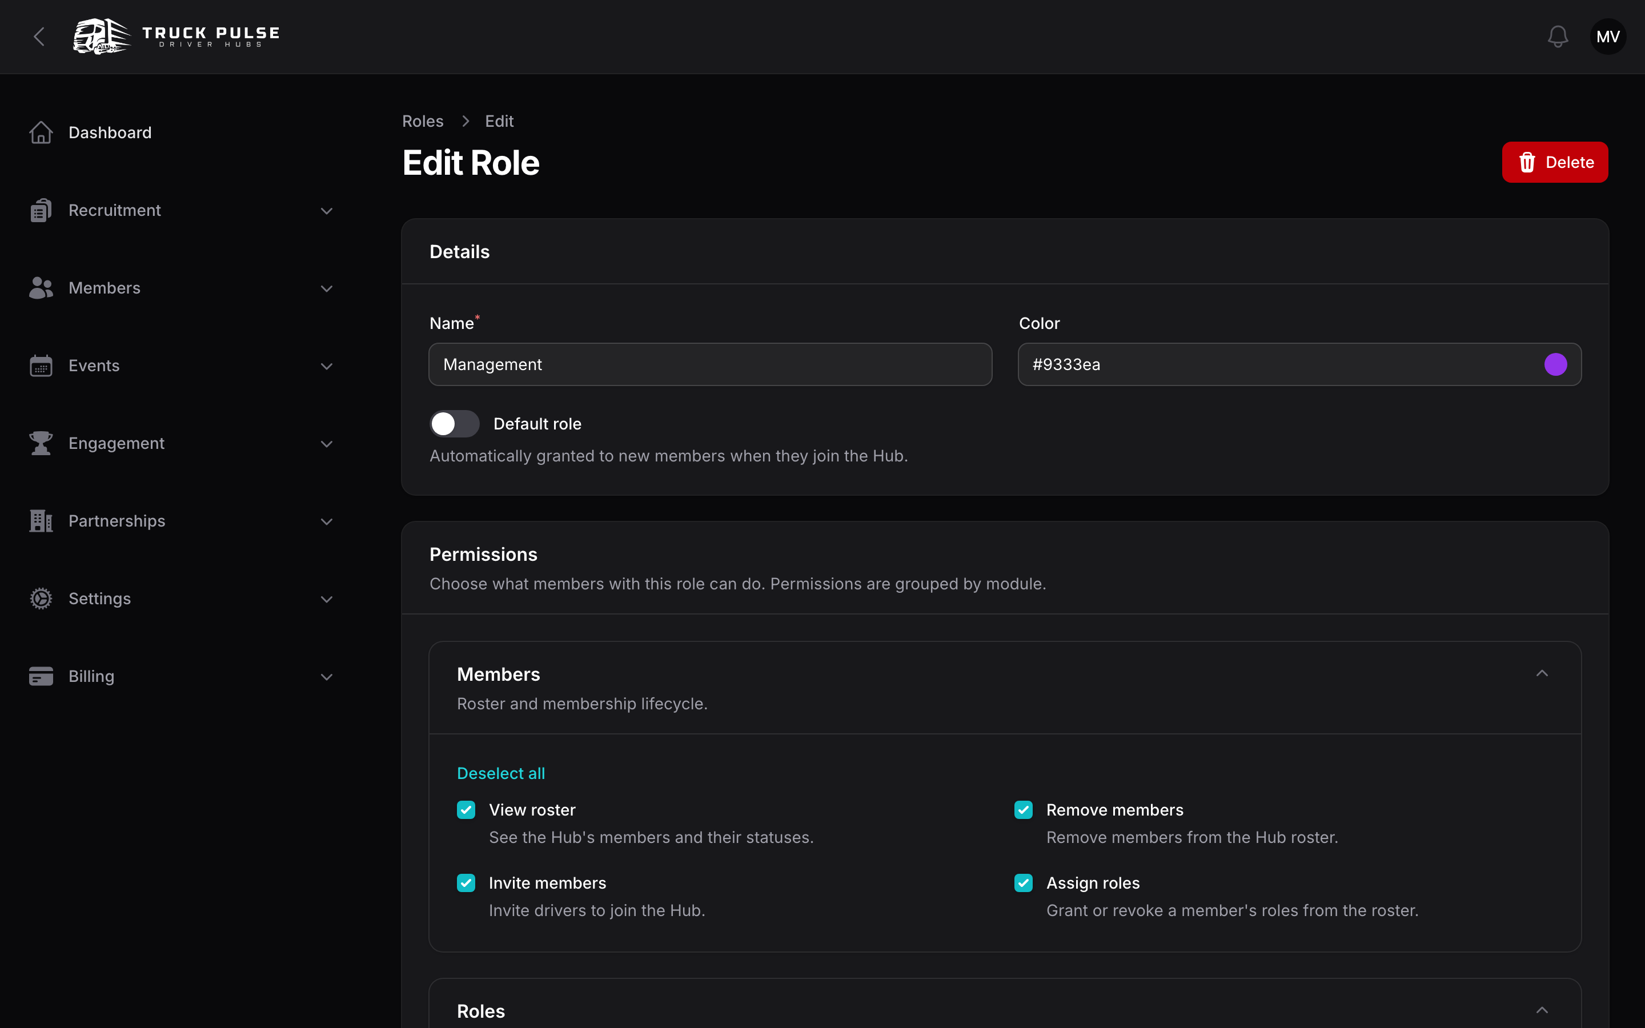This screenshot has width=1645, height=1028.
Task: Click the Recruitment clipboard icon
Action: pyautogui.click(x=41, y=210)
